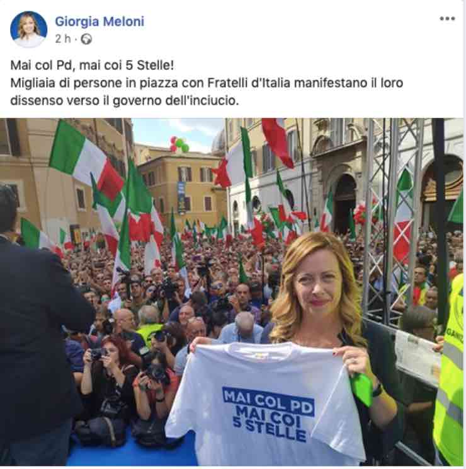Click the "2 h" post timestamp
Image resolution: width=466 pixels, height=469 pixels.
[x=63, y=39]
